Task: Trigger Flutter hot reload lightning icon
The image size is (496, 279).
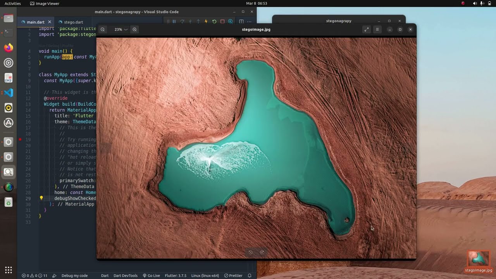Action: coord(206,22)
